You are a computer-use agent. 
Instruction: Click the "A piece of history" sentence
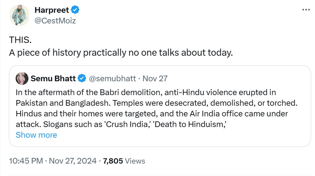click(121, 53)
